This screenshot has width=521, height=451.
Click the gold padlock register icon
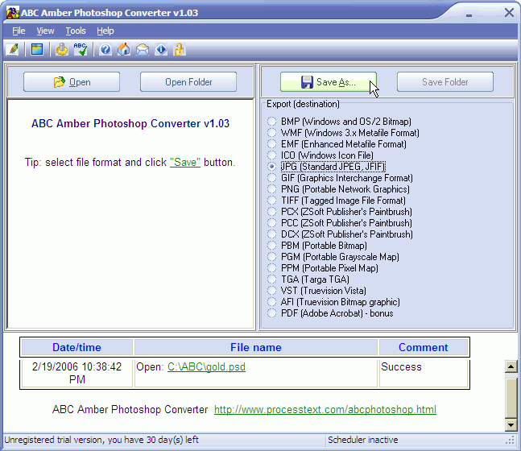pyautogui.click(x=179, y=50)
